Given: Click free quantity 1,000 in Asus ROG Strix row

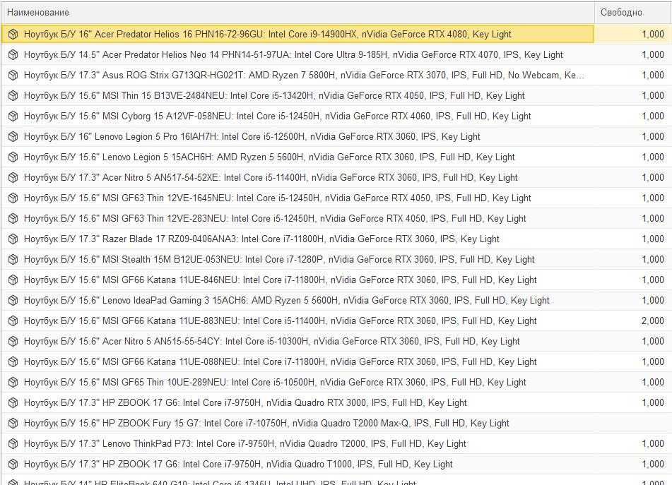Looking at the screenshot, I should 653,76.
